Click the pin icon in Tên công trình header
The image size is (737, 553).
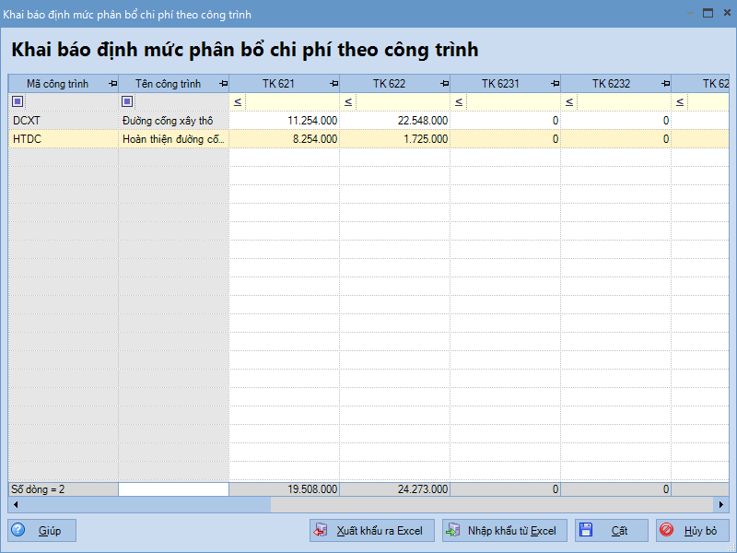[223, 84]
